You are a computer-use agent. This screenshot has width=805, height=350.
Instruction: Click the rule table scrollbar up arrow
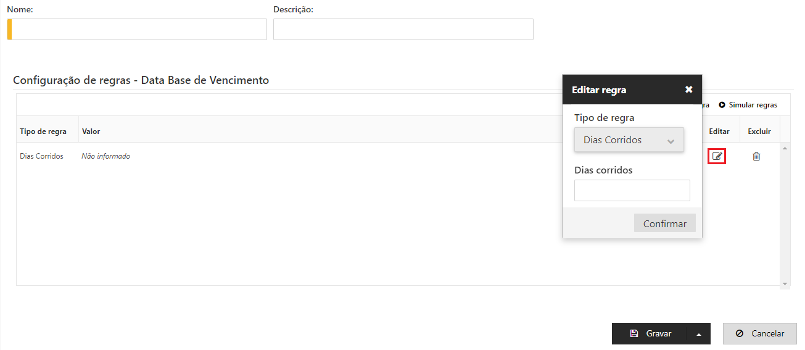coord(785,148)
